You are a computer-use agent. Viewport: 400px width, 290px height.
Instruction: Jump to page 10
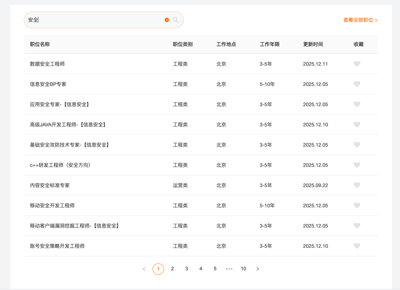243,269
